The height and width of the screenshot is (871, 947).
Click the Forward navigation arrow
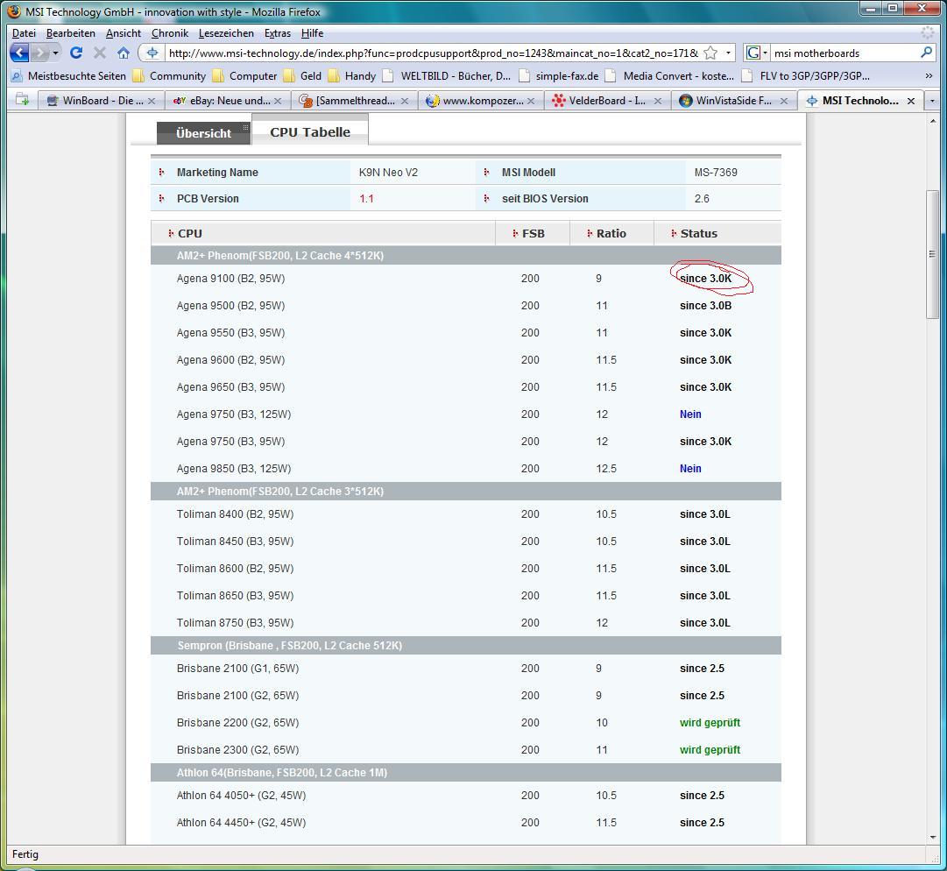click(40, 53)
